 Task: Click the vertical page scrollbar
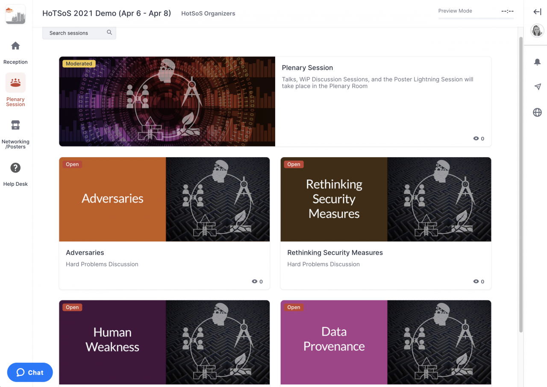coord(521,184)
